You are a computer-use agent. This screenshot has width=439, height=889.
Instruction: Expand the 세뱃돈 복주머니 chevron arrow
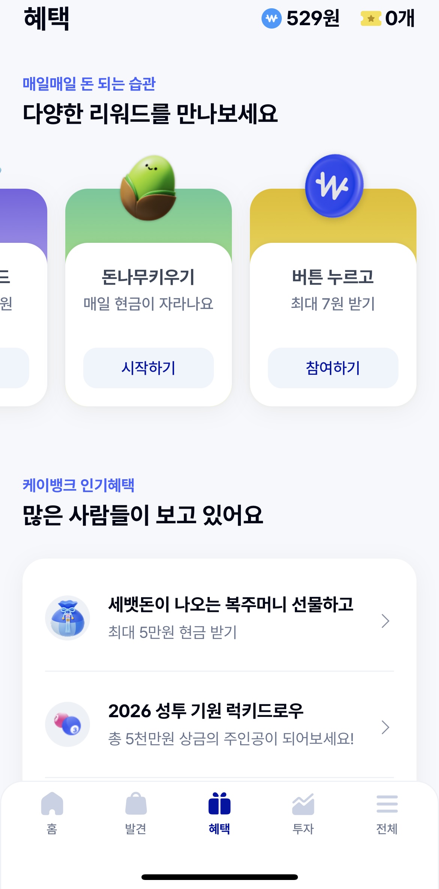[385, 621]
